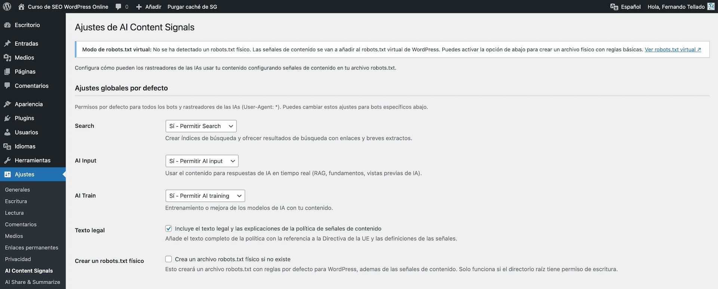Viewport: 718px width, 289px height.
Task: Open the Ver robots.txt virtual link
Action: (672, 50)
